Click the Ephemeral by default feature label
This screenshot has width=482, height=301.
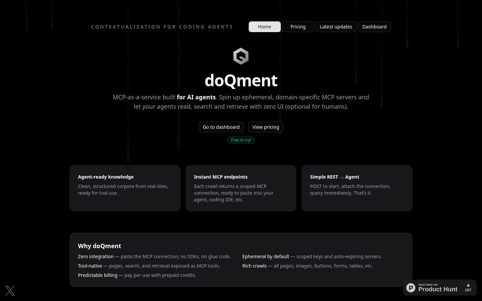click(266, 257)
